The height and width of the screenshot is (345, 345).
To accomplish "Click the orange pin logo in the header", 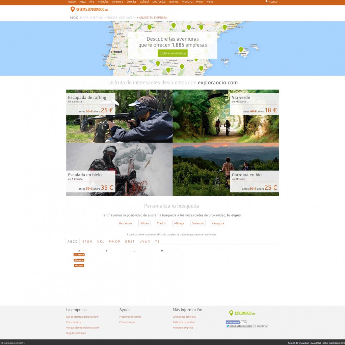I will 72,9.
